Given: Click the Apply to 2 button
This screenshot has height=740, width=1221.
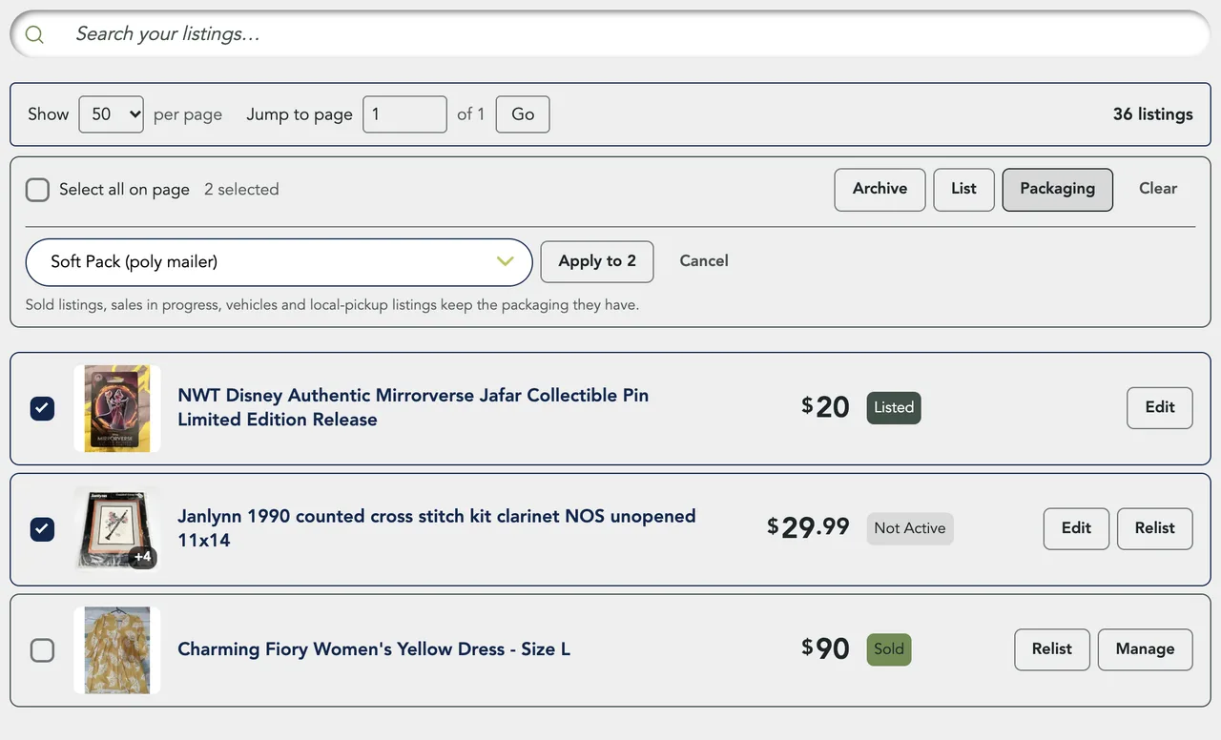Looking at the screenshot, I should (x=597, y=261).
